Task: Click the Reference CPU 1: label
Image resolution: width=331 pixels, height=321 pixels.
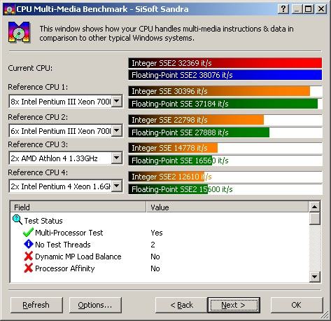Action: click(x=38, y=87)
